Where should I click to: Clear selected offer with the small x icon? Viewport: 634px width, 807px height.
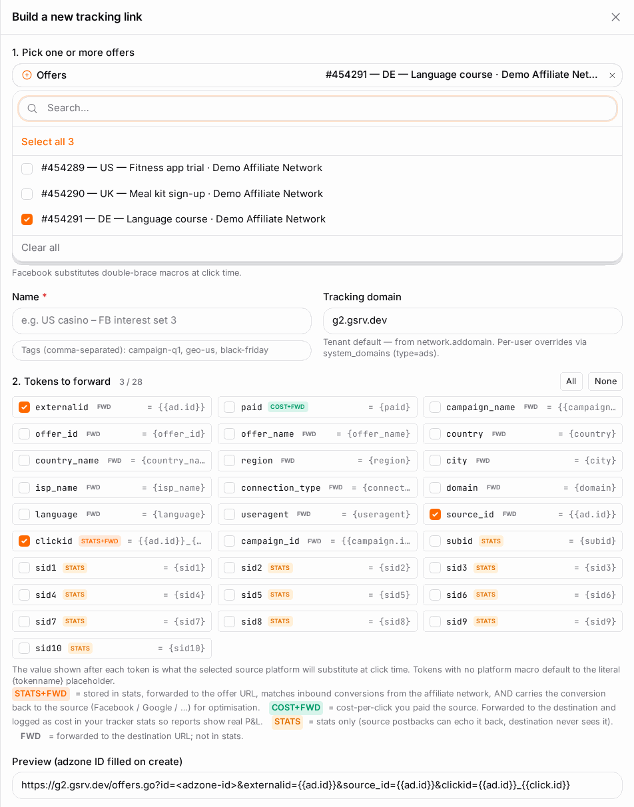612,75
